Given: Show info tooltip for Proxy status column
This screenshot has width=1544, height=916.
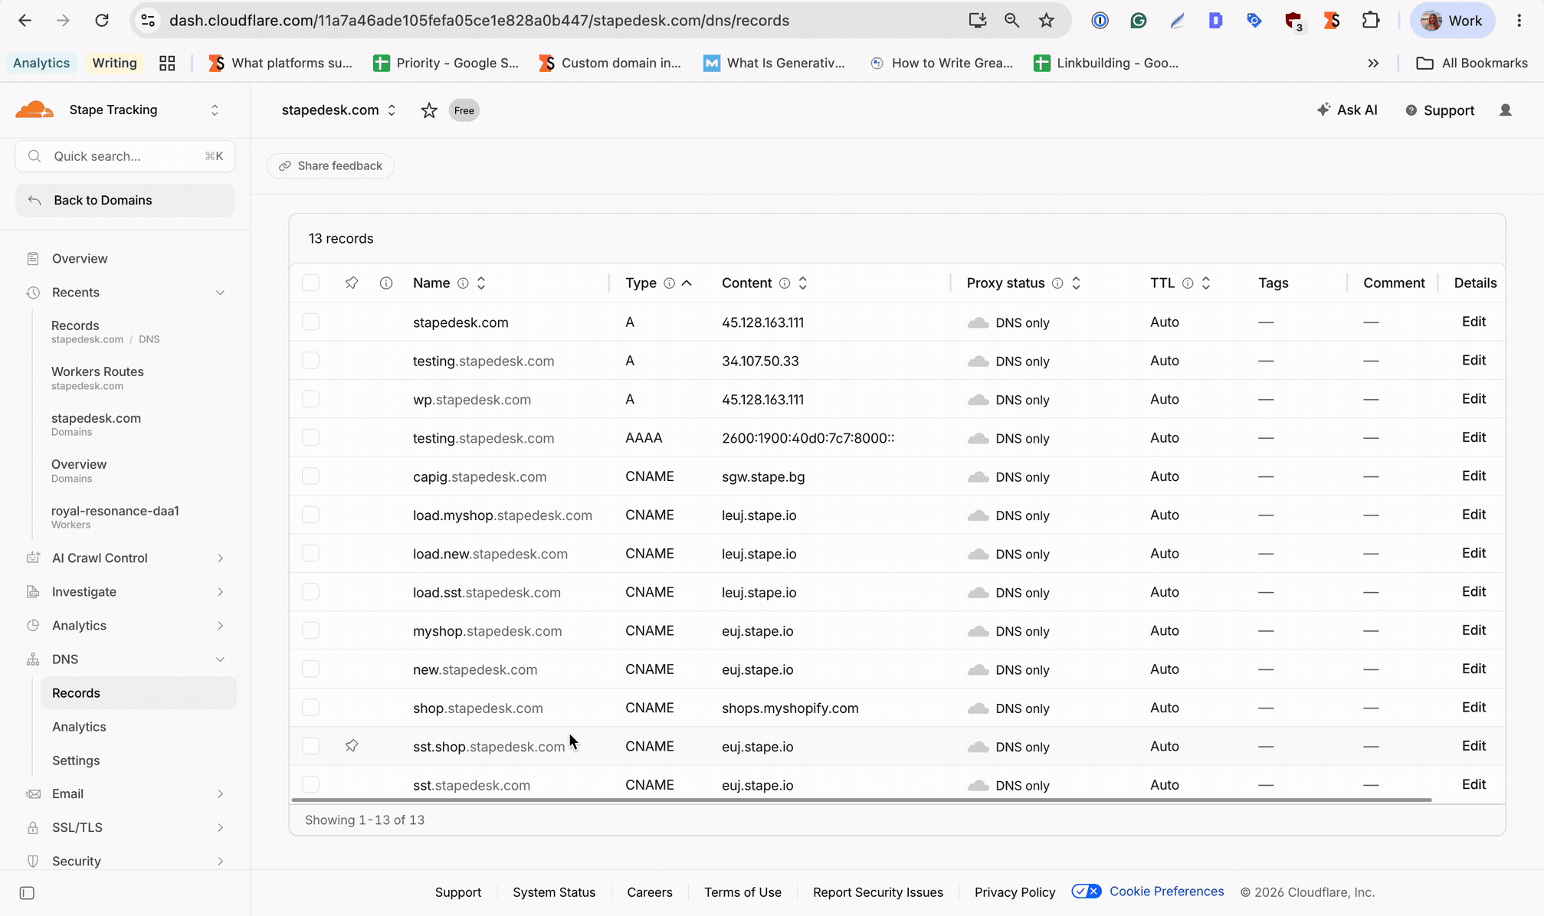Looking at the screenshot, I should point(1057,283).
